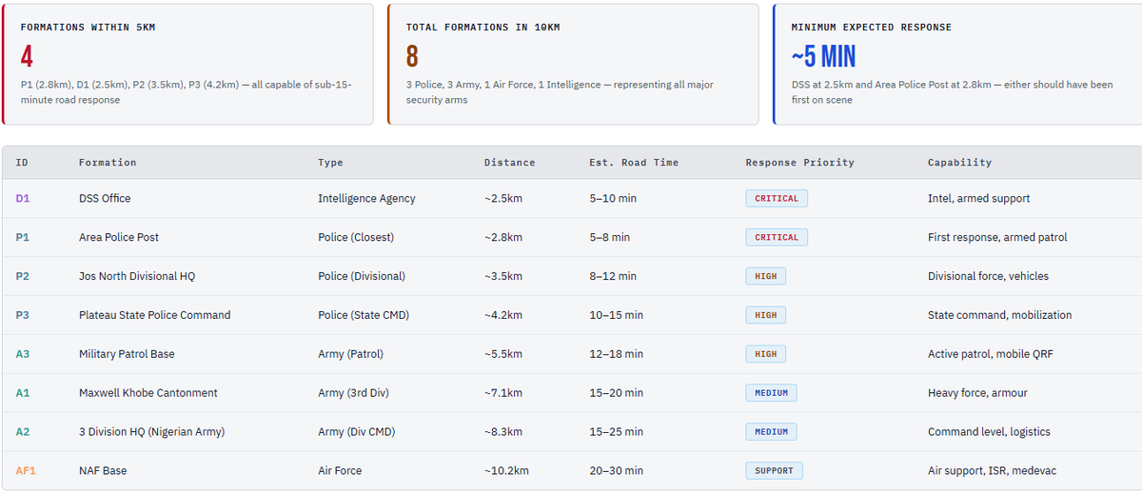Select 'First response, armed patrol' capability text
Viewport: 1142px width, 493px height.
[997, 237]
